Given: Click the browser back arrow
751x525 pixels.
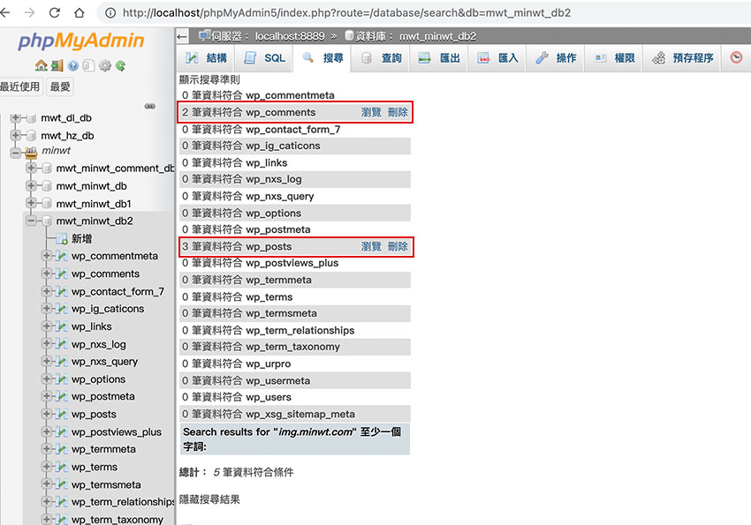Looking at the screenshot, I should 4,12.
